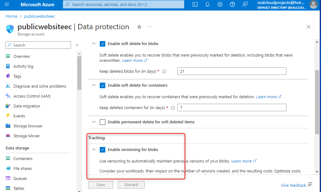
Task: Open the portal hamburger menu
Action: pos(7,4)
